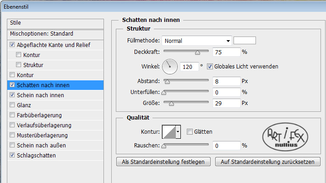326x183 pixels.
Task: Click the Abstand value field
Action: [226, 81]
